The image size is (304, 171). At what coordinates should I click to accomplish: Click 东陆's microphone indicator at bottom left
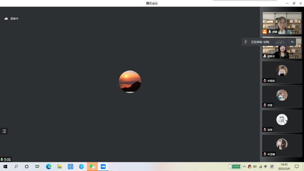click(2, 160)
